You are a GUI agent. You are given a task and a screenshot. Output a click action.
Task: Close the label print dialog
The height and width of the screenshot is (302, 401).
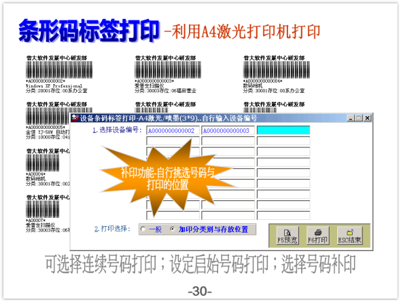[367, 118]
